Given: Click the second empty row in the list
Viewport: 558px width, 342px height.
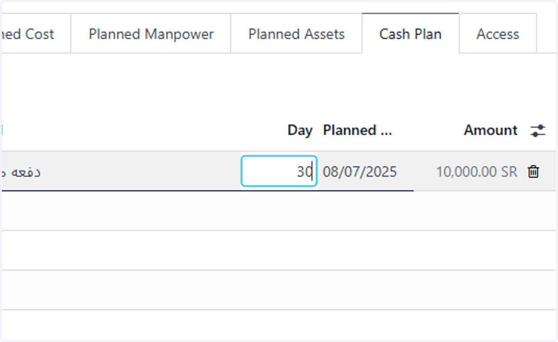Looking at the screenshot, I should [279, 250].
